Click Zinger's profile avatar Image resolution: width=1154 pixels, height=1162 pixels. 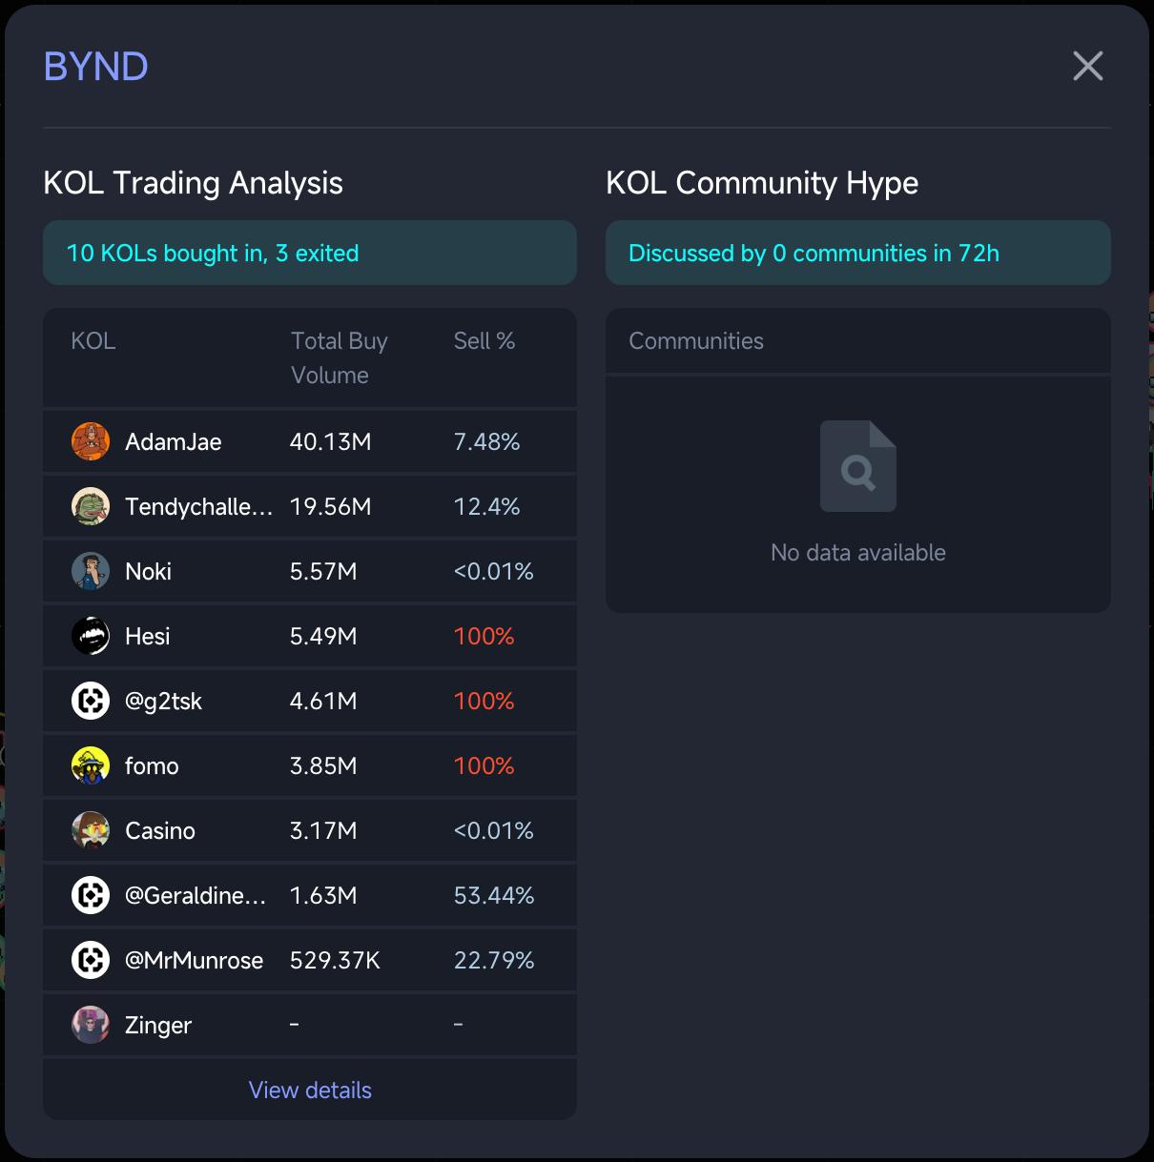point(91,1025)
